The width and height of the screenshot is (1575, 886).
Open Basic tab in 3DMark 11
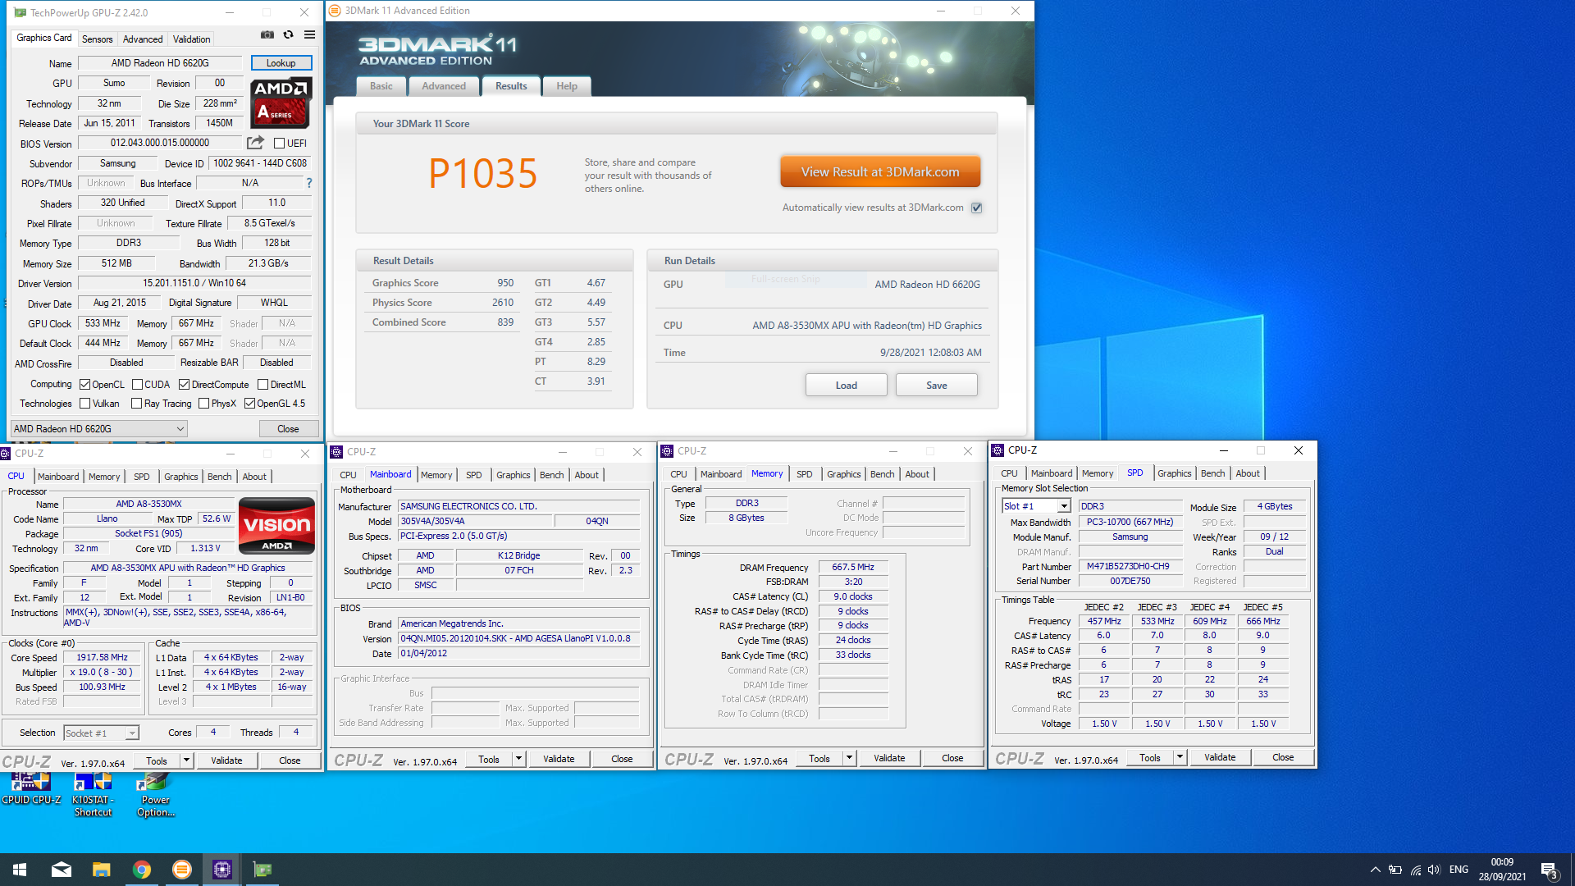click(381, 86)
